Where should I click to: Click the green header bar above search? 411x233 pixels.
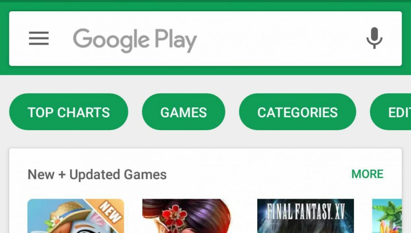pyautogui.click(x=205, y=6)
